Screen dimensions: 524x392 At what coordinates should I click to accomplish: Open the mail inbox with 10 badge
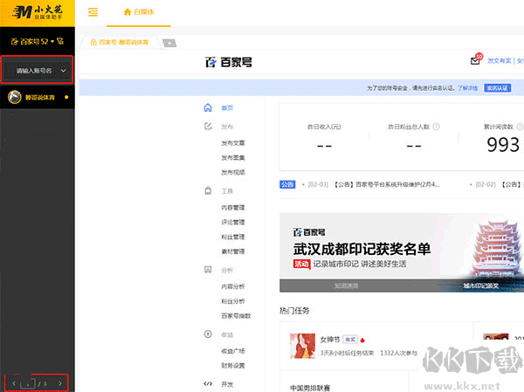pyautogui.click(x=476, y=60)
